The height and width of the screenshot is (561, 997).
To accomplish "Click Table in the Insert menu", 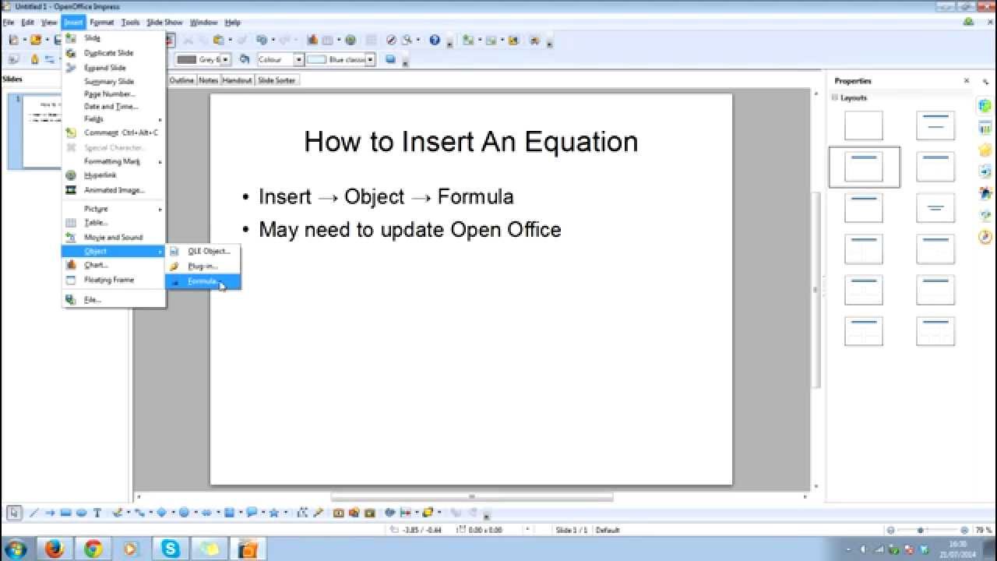I will pos(114,223).
